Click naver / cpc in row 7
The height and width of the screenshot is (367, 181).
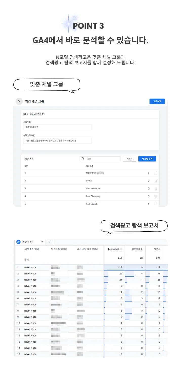30,304
